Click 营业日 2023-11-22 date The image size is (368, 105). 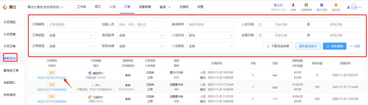[x=278, y=10]
